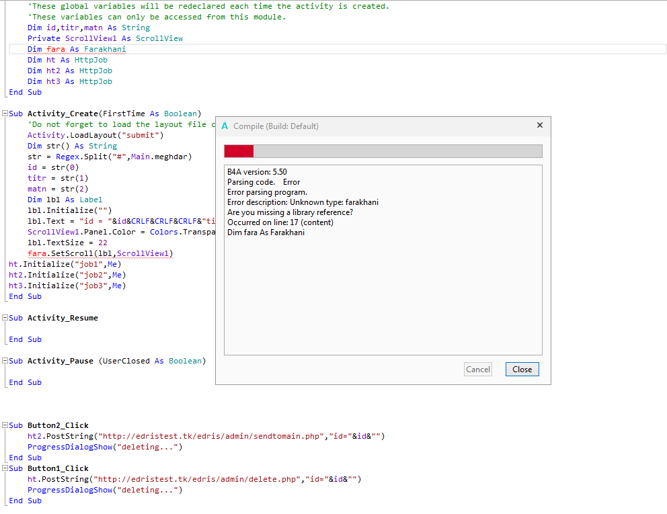This screenshot has width=667, height=514.
Task: Dismiss the Compile dialog with the X
Action: [x=539, y=126]
